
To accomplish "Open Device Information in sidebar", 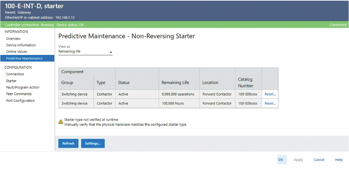I will [x=21, y=45].
